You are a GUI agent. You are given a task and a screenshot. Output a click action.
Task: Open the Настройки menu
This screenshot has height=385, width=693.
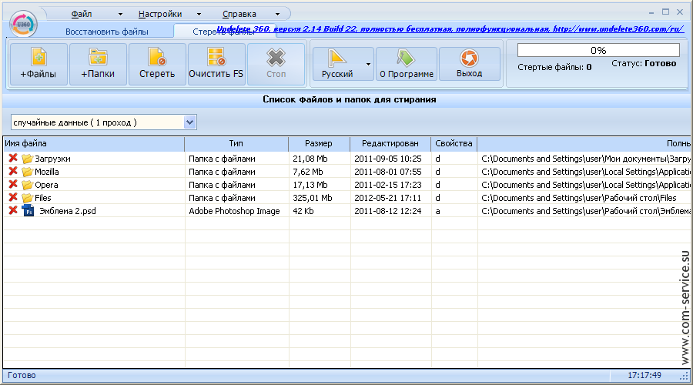[160, 14]
